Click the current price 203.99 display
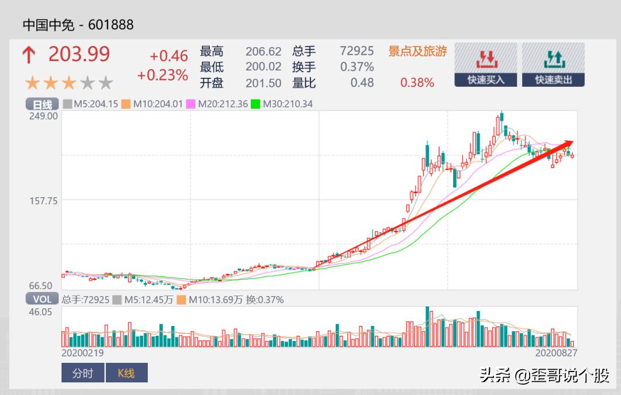The image size is (621, 395). point(79,54)
